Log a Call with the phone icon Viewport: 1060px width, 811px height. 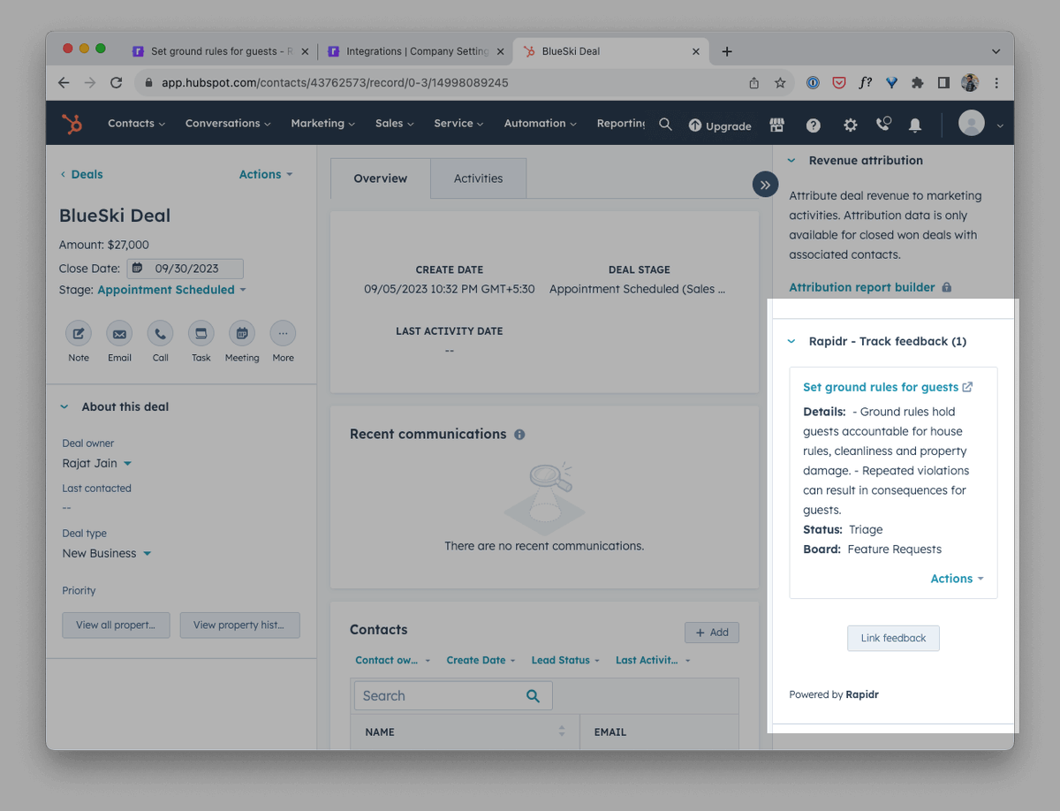tap(160, 333)
